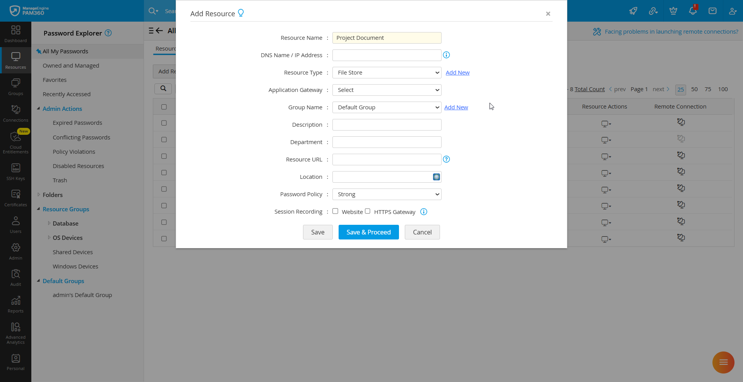This screenshot has height=382, width=743.
Task: Select Recently Accessed in Password Explorer
Action: click(x=66, y=94)
